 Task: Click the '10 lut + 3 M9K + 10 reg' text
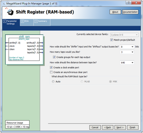(18, 127)
